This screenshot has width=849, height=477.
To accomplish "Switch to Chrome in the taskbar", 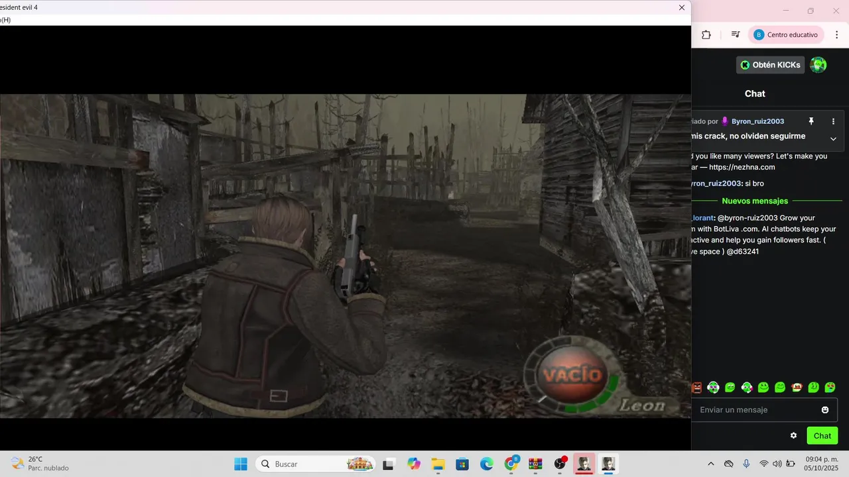I will [511, 464].
